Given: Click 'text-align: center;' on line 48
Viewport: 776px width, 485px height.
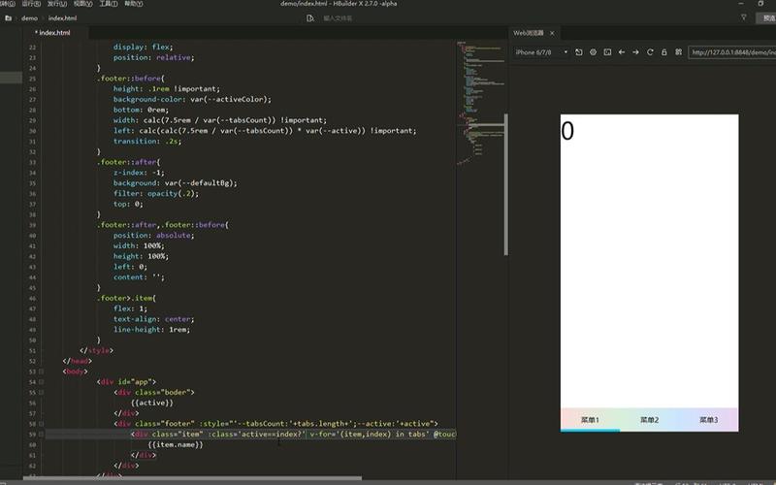Looking at the screenshot, I should 153,319.
